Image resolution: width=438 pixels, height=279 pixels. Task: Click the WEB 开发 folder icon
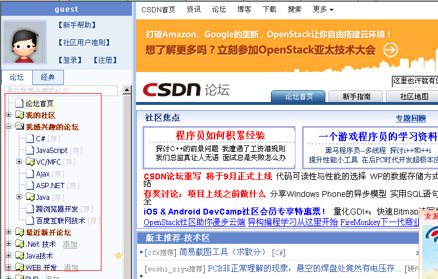coord(19,267)
